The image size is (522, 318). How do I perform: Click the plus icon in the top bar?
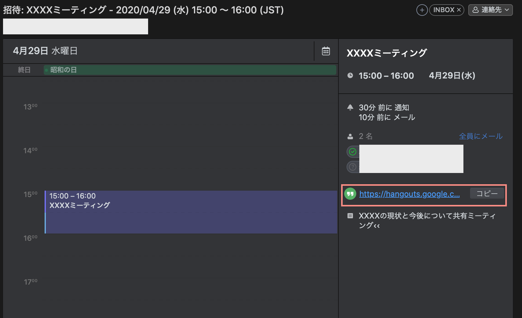pyautogui.click(x=422, y=10)
